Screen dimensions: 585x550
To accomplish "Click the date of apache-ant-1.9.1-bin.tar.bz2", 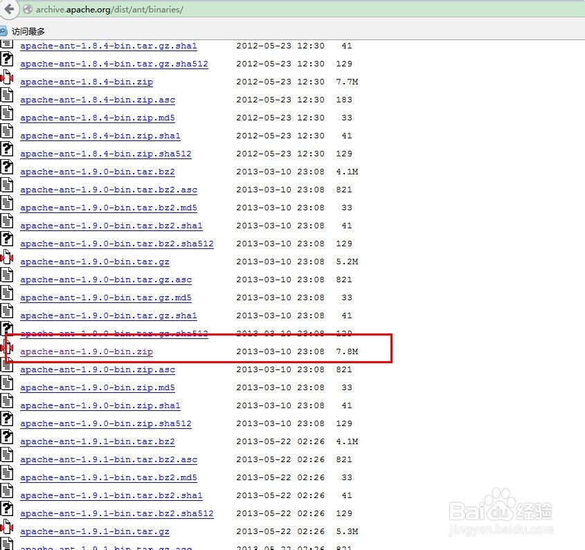I will point(280,441).
